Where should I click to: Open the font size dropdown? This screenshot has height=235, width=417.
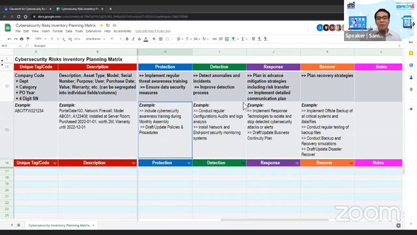click(x=116, y=39)
